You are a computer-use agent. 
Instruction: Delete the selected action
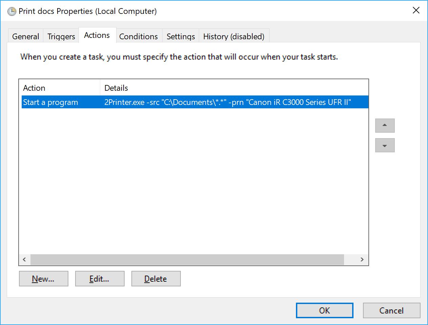(156, 279)
